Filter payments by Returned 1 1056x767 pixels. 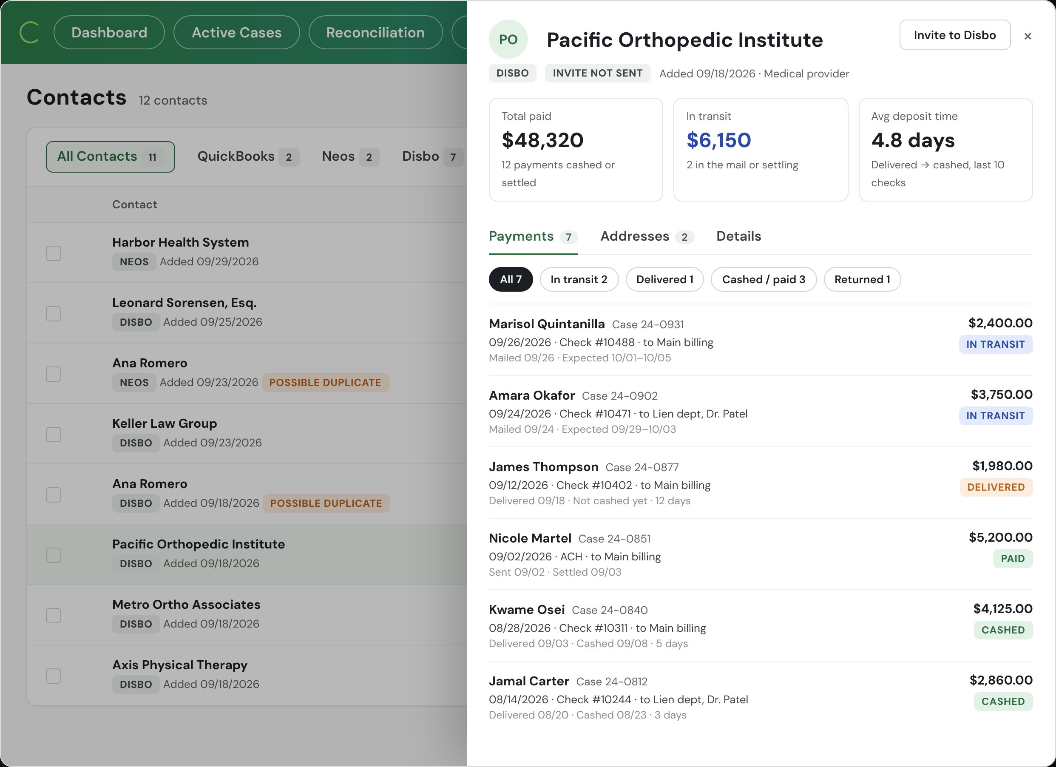click(862, 279)
